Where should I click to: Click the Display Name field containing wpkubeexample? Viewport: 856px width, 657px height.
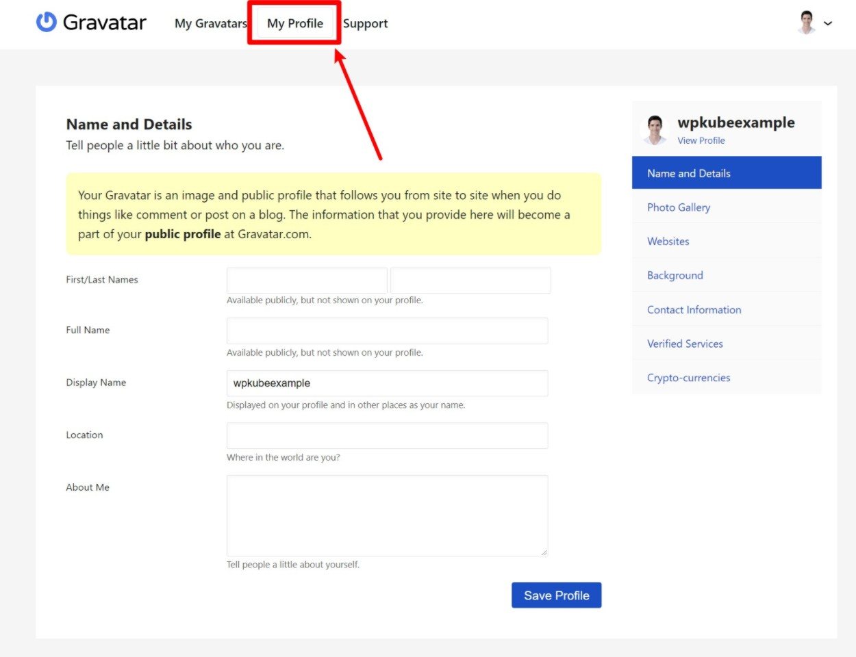[x=387, y=383]
